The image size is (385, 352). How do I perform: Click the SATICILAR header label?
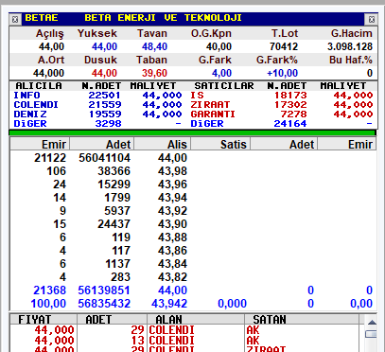224,86
